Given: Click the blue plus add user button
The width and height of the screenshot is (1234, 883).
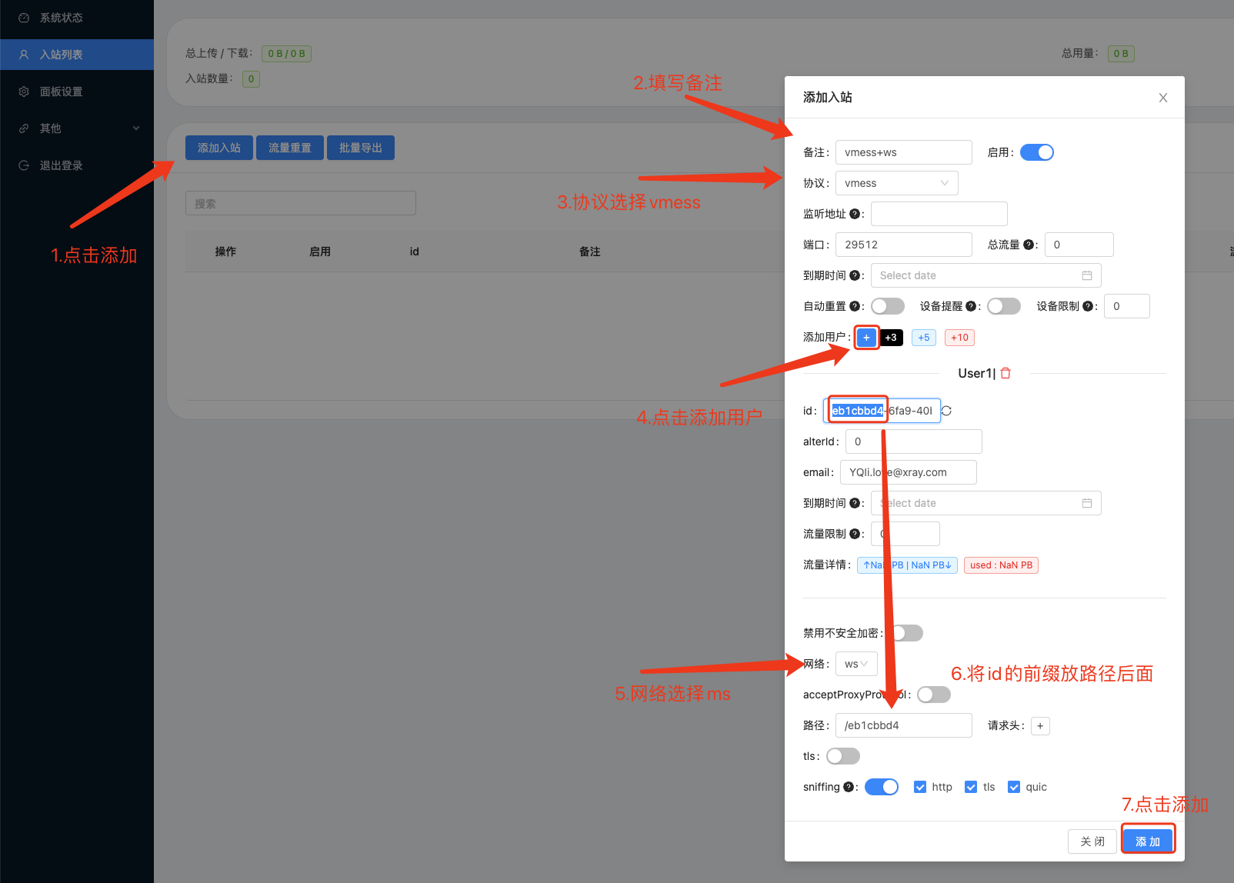Looking at the screenshot, I should (x=866, y=338).
